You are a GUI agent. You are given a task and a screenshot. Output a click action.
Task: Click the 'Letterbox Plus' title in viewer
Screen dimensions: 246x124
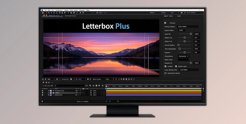click(x=106, y=26)
